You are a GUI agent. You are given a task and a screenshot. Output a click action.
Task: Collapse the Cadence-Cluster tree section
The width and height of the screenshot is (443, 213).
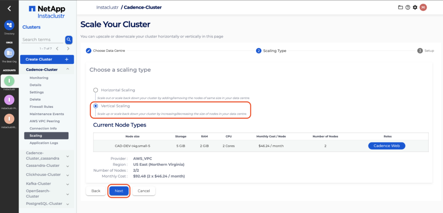67,69
